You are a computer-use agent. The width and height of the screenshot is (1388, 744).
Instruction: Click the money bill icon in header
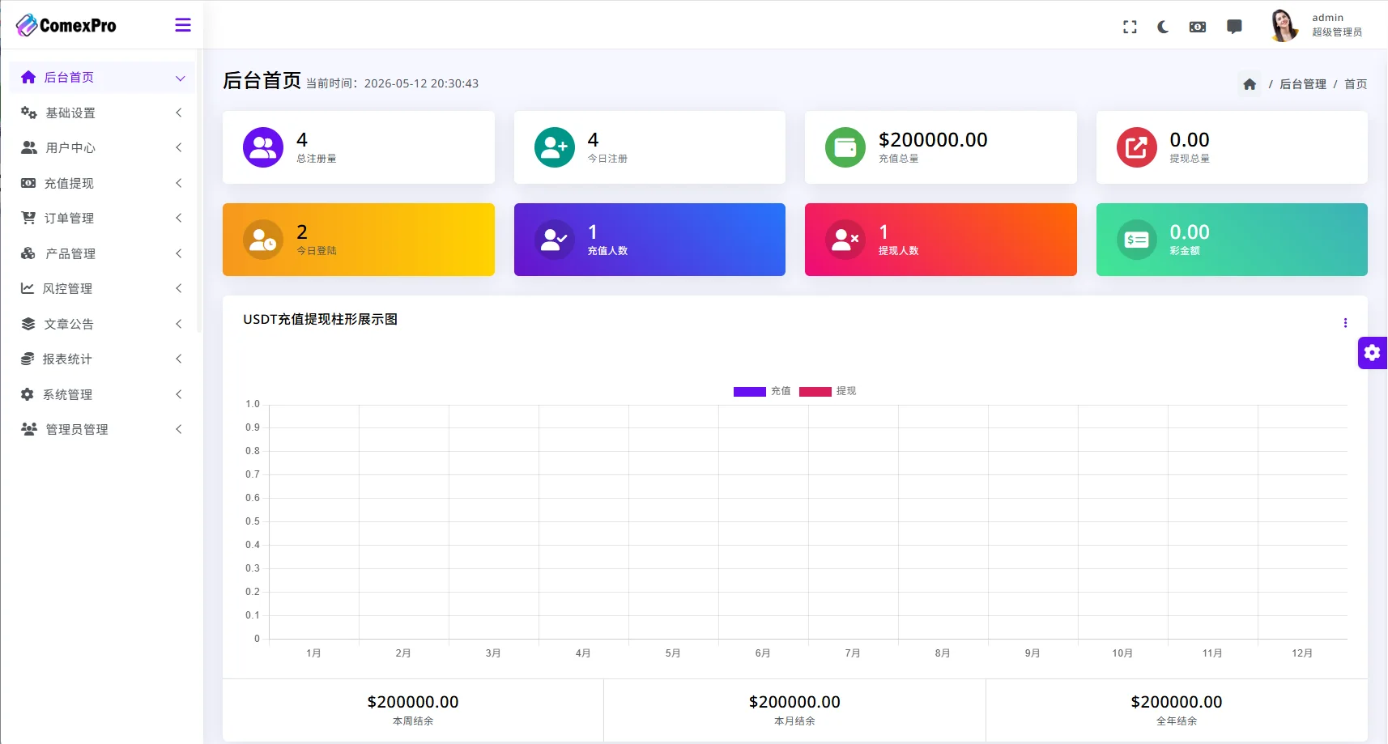tap(1198, 27)
